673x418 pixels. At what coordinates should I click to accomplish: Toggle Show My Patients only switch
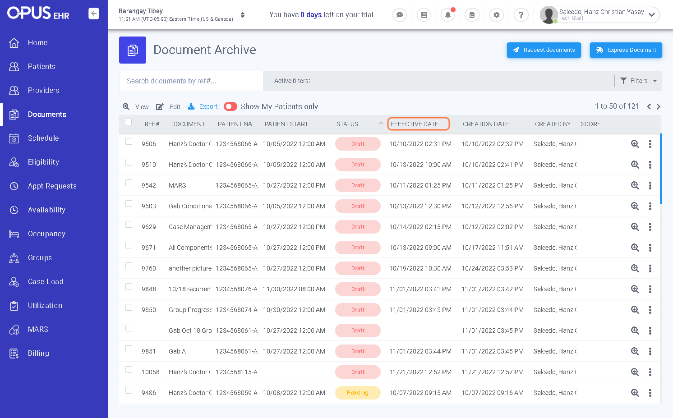[230, 106]
